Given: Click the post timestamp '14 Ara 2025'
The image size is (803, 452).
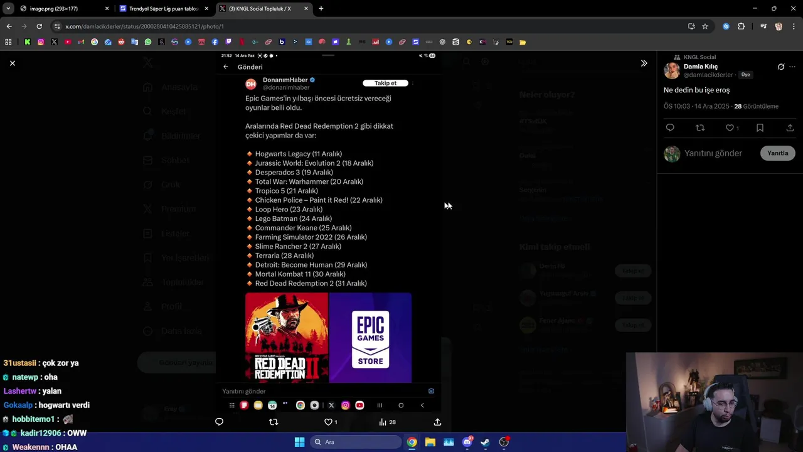Looking at the screenshot, I should point(712,106).
